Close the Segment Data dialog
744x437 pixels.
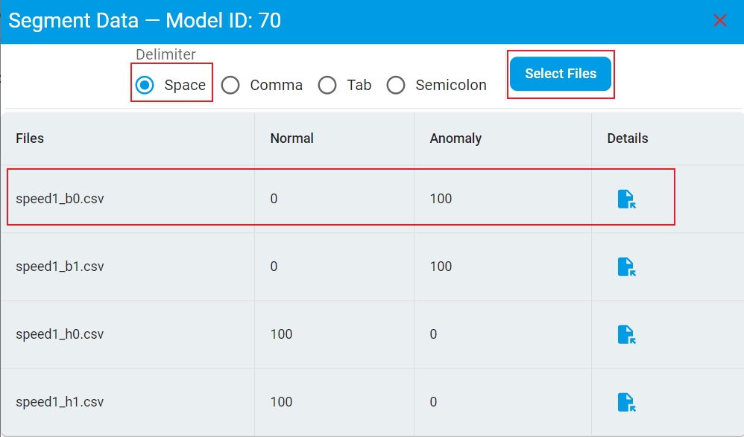[719, 21]
